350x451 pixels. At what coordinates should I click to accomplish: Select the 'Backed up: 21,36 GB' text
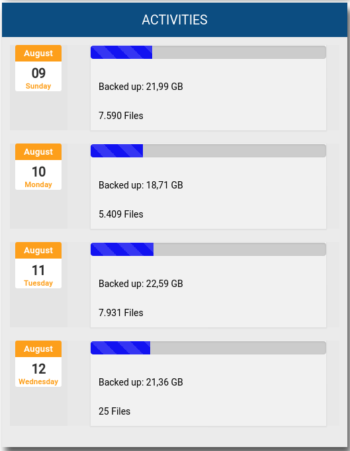click(x=141, y=382)
